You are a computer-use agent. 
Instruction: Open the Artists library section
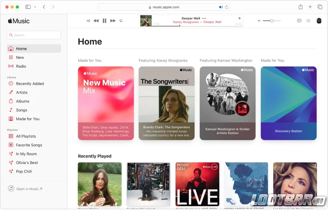[22, 92]
